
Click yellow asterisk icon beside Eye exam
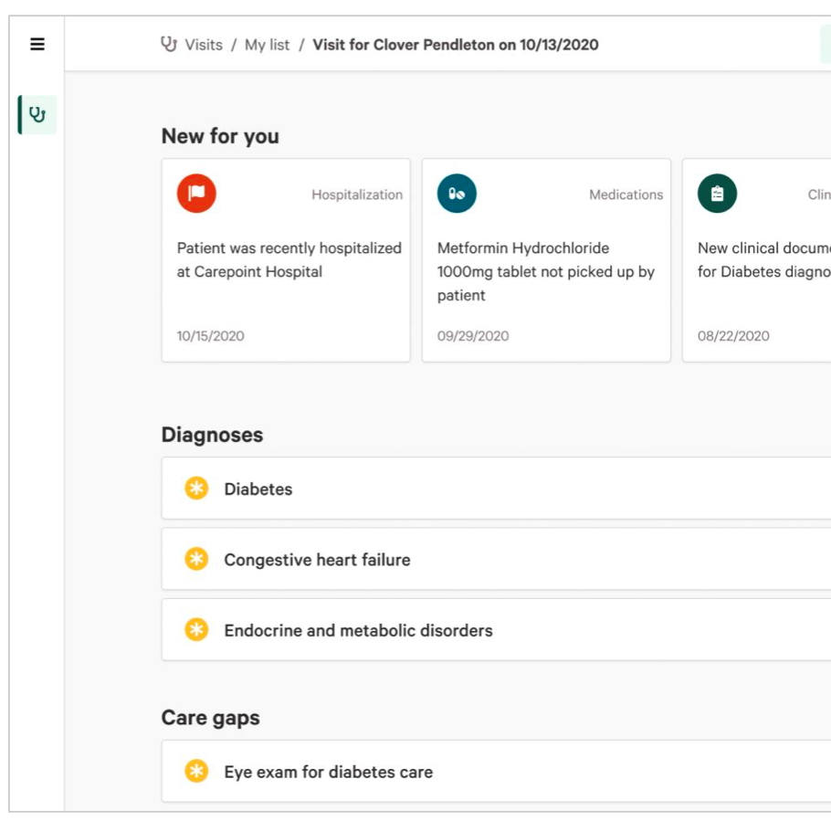pos(196,771)
